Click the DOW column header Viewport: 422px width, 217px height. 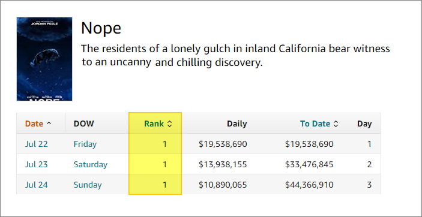84,123
